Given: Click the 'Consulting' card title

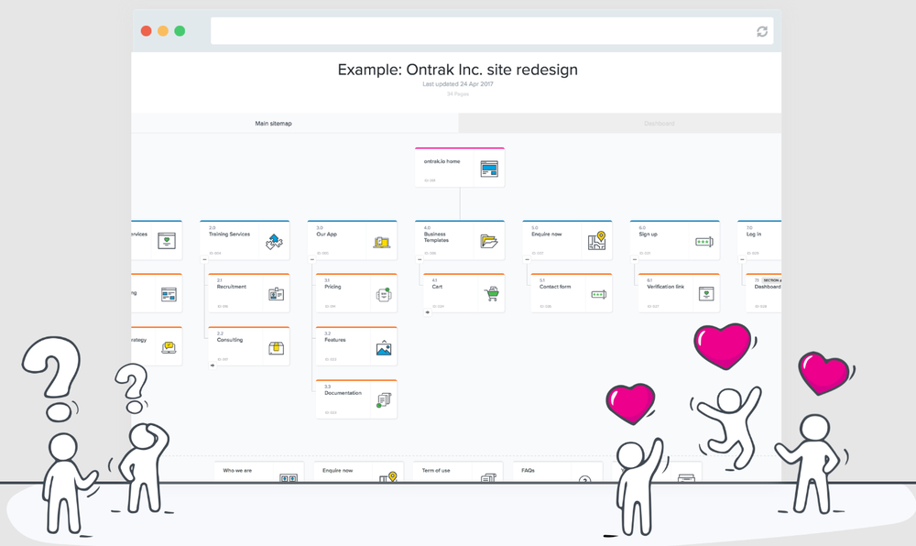Looking at the screenshot, I should pos(230,340).
